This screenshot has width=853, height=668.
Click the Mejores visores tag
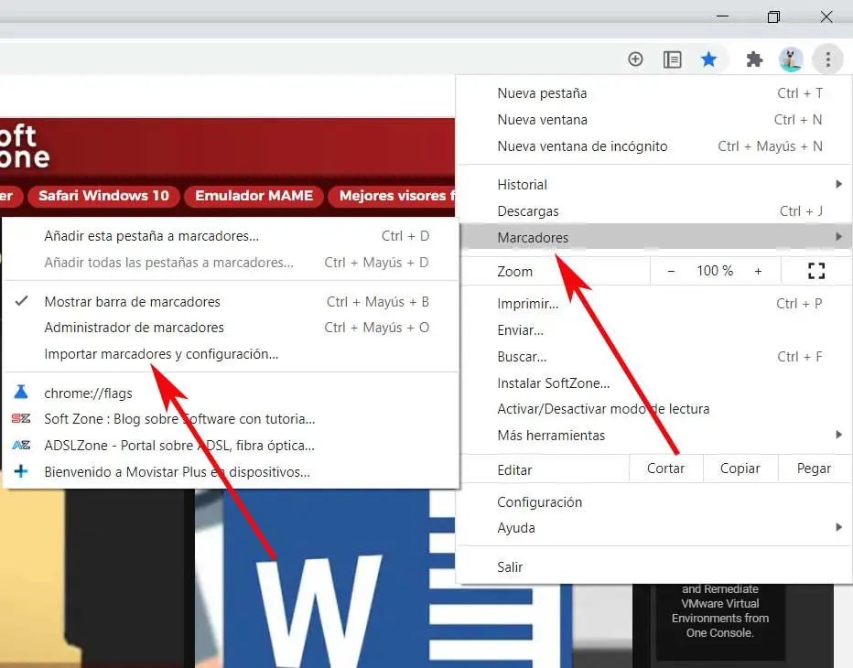coord(392,196)
